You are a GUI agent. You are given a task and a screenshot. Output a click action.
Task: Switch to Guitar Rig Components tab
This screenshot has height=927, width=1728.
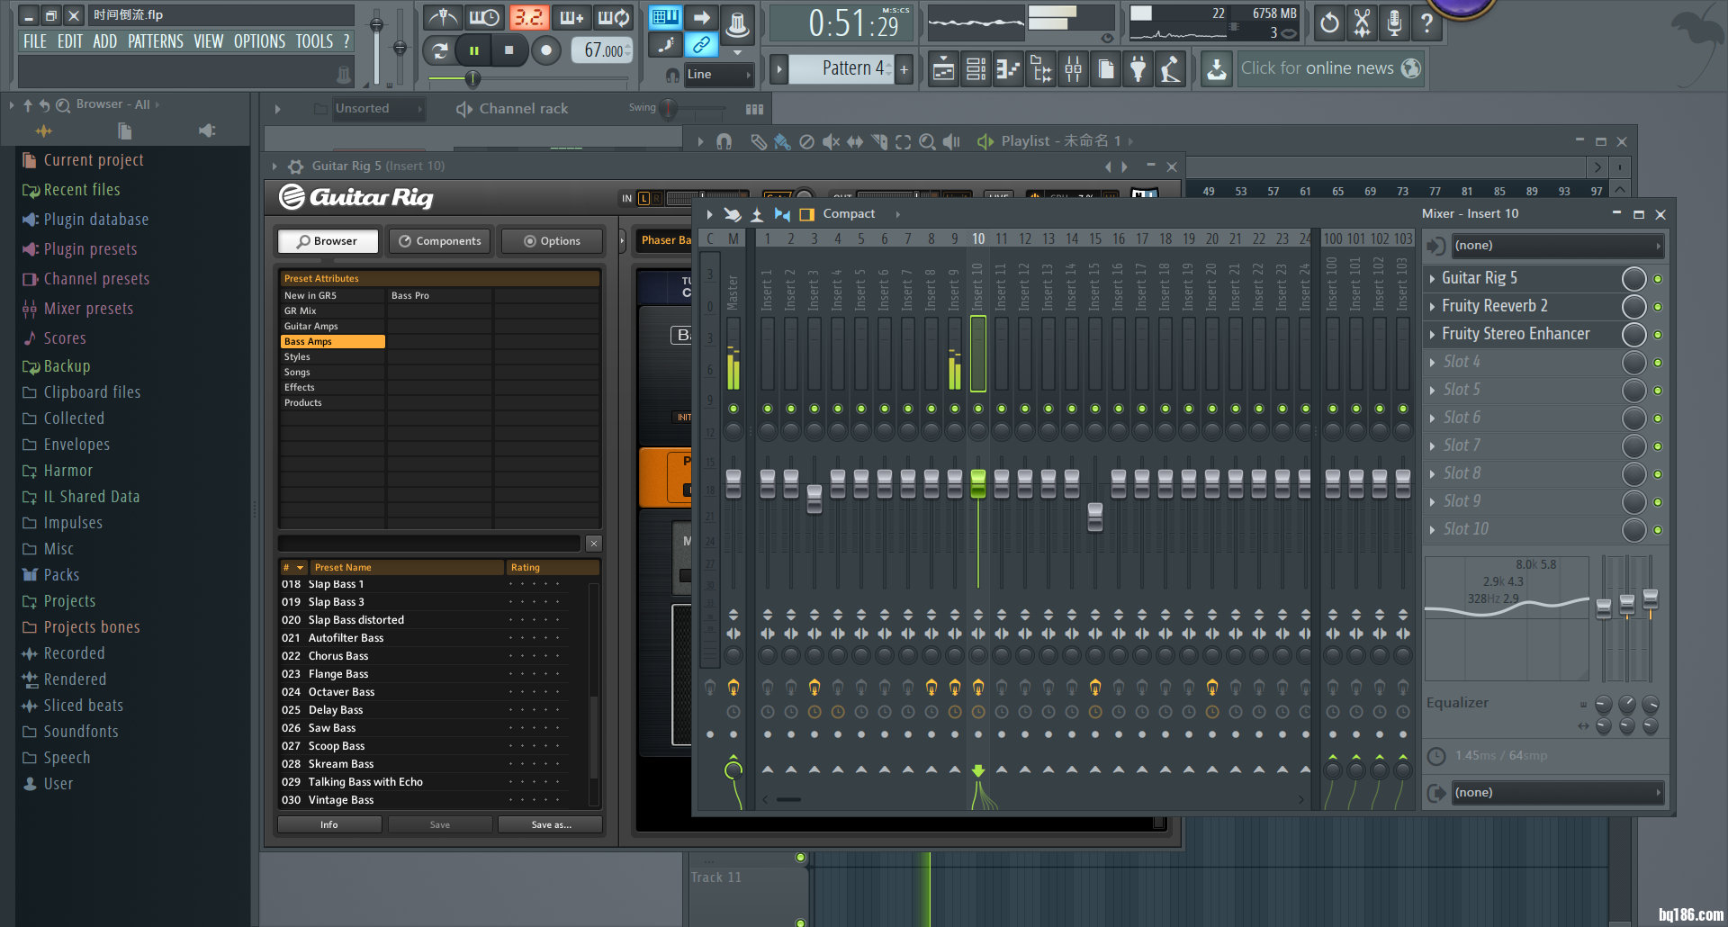[x=440, y=241]
